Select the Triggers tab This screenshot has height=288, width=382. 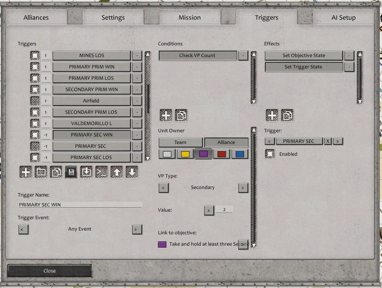pos(266,17)
